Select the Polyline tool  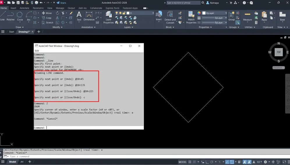(10, 16)
